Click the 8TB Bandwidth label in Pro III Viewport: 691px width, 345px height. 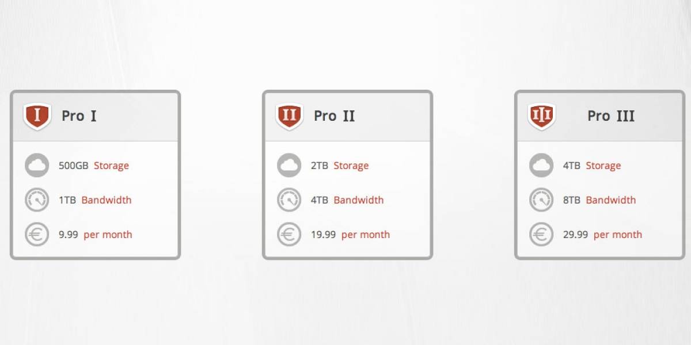[x=599, y=200]
